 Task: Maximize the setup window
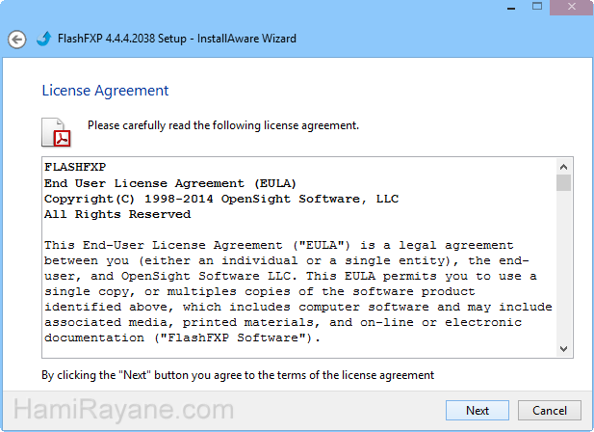click(537, 7)
